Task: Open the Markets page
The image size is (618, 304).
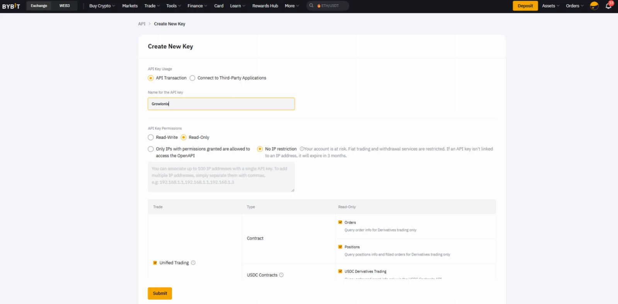Action: pyautogui.click(x=130, y=6)
